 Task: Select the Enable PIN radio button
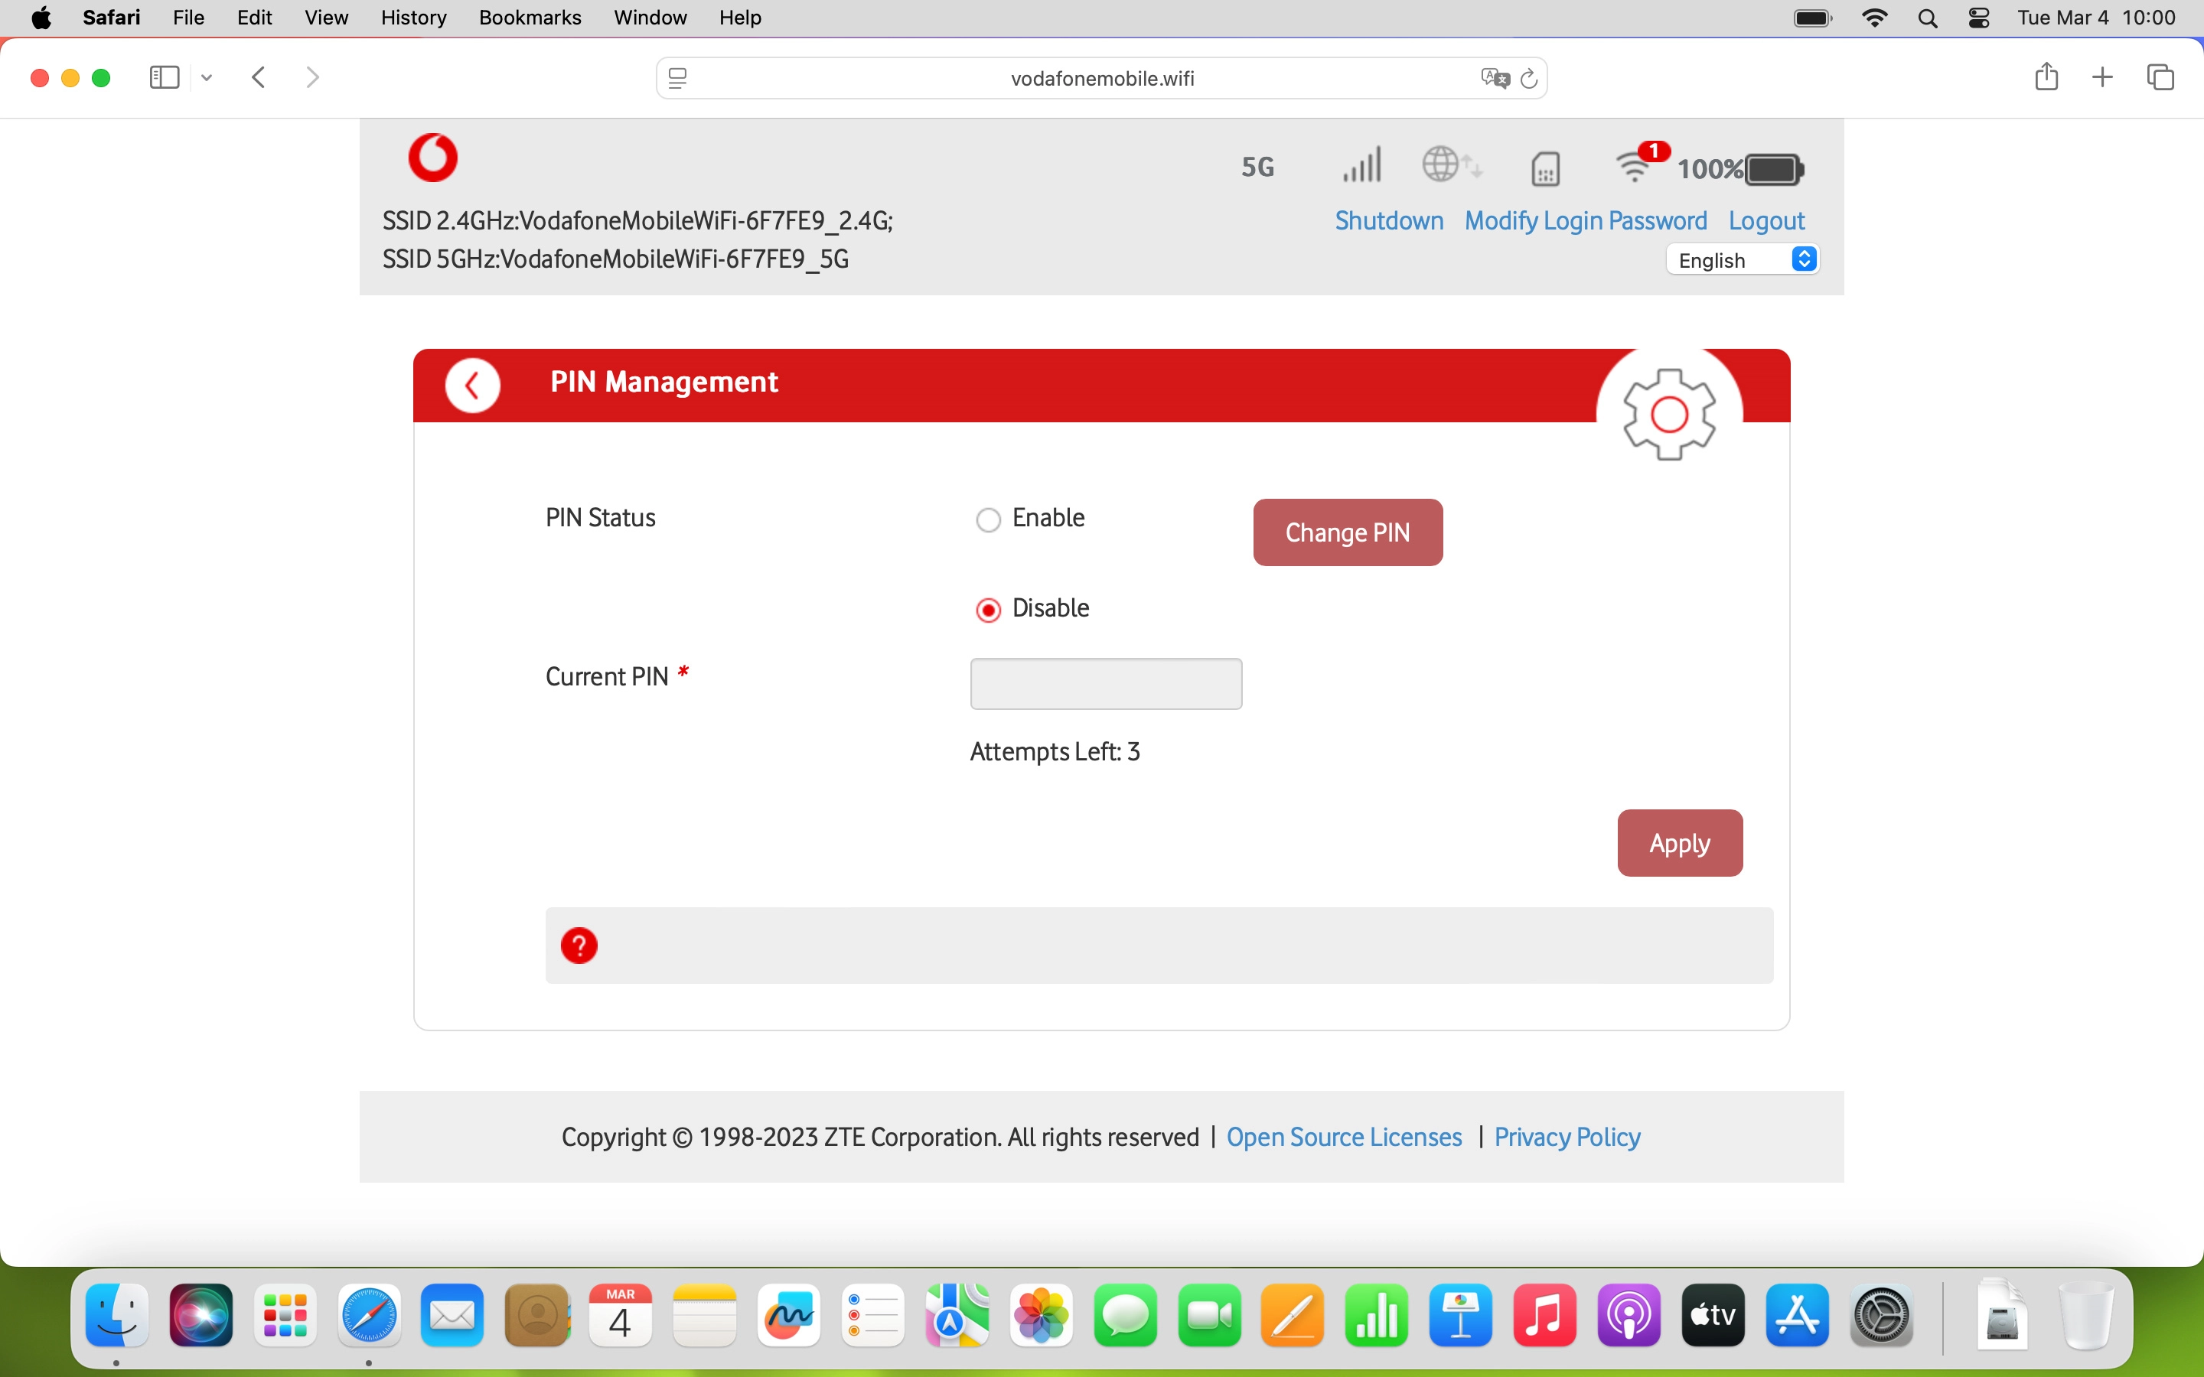[x=988, y=520]
